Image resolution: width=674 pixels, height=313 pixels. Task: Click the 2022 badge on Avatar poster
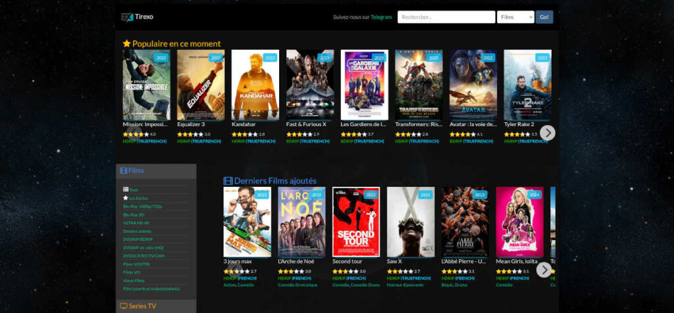point(488,57)
